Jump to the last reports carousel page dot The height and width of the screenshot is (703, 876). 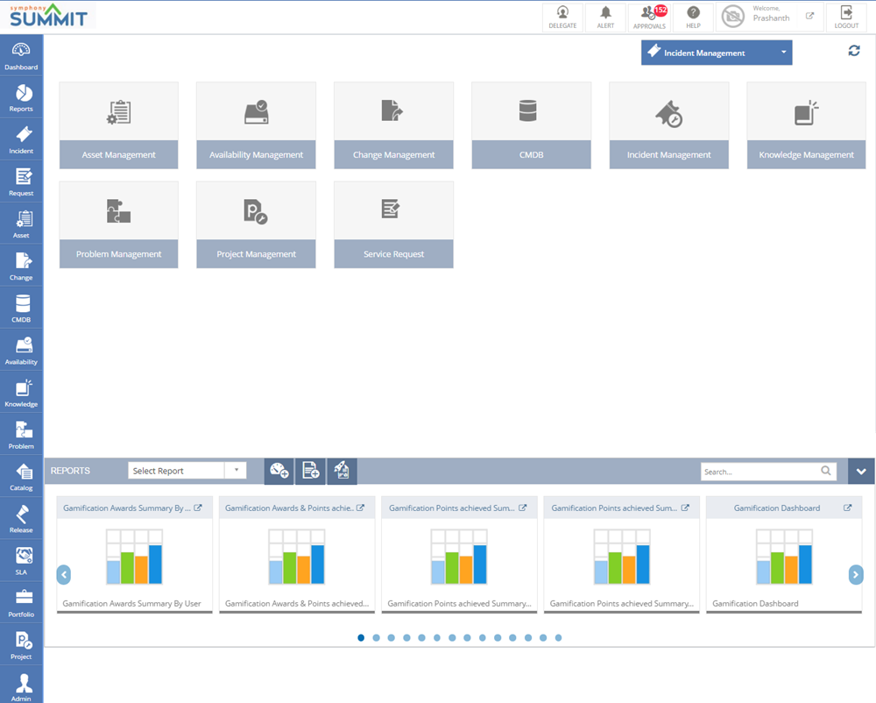coord(558,637)
